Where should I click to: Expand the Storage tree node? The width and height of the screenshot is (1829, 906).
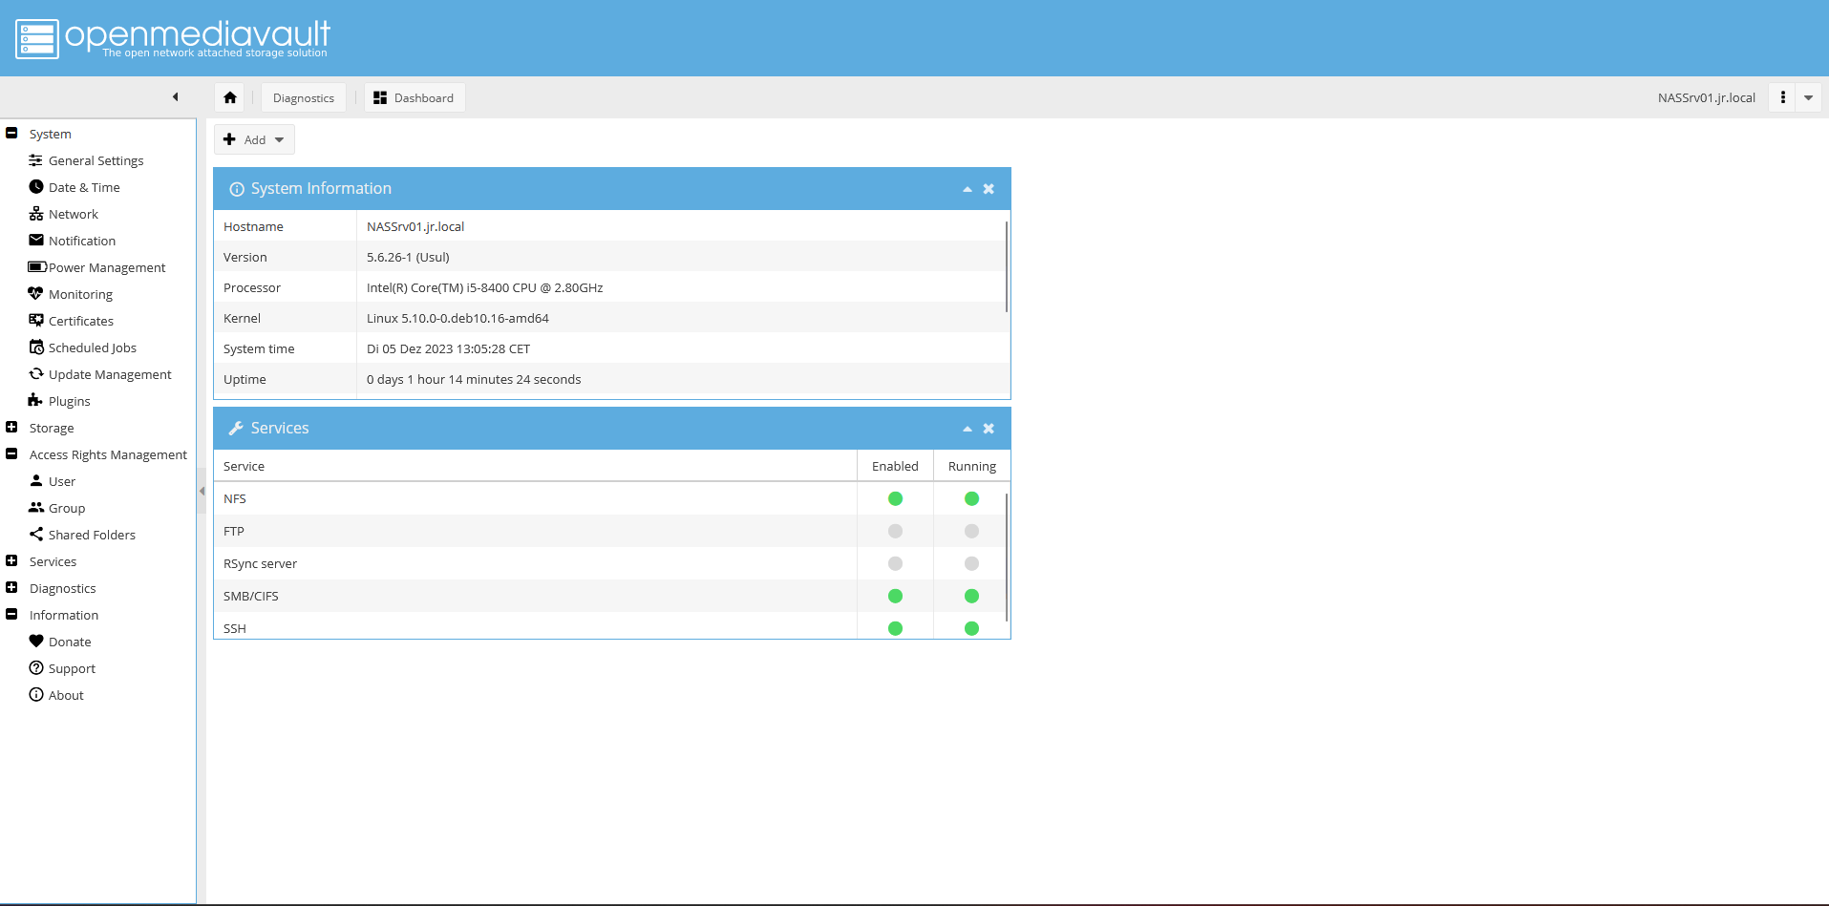tap(11, 428)
